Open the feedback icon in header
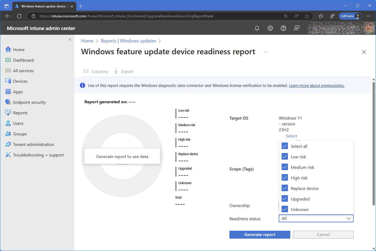Screen dimensions: 376x251 (x=297, y=28)
